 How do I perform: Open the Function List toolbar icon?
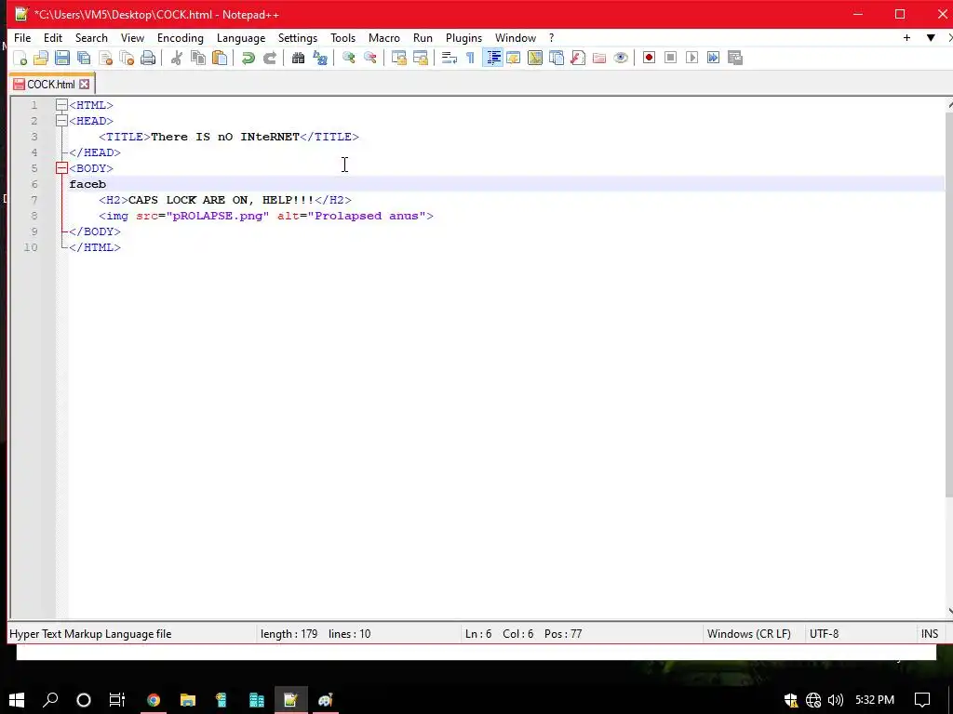[x=577, y=58]
